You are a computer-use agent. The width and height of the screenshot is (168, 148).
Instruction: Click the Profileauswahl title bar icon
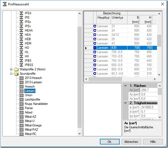point(5,4)
